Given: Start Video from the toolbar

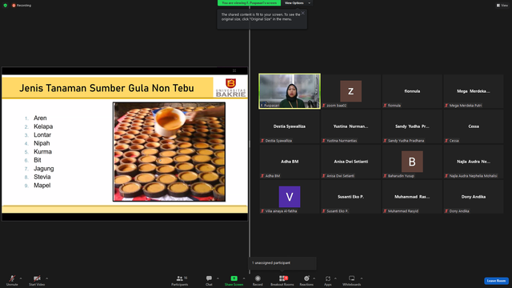Looking at the screenshot, I should 37,280.
